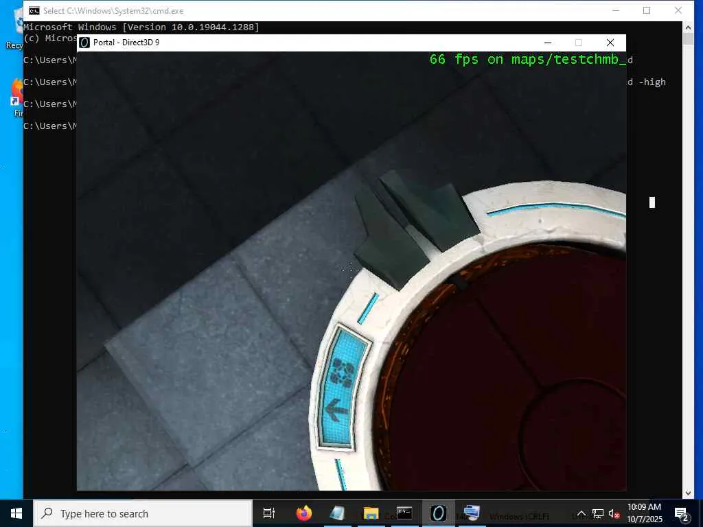Click the cmd.exe title bar icon
The image size is (703, 527).
coord(34,11)
